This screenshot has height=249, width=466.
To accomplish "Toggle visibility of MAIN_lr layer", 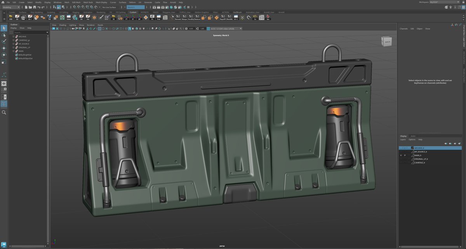I will click(401, 155).
